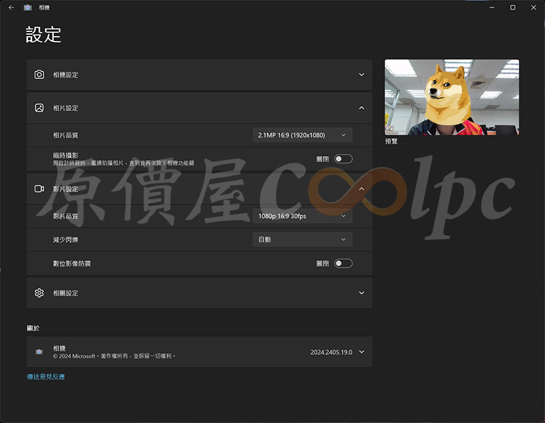Go back with the arrow icon
Viewport: 545px width, 423px height.
coord(11,7)
